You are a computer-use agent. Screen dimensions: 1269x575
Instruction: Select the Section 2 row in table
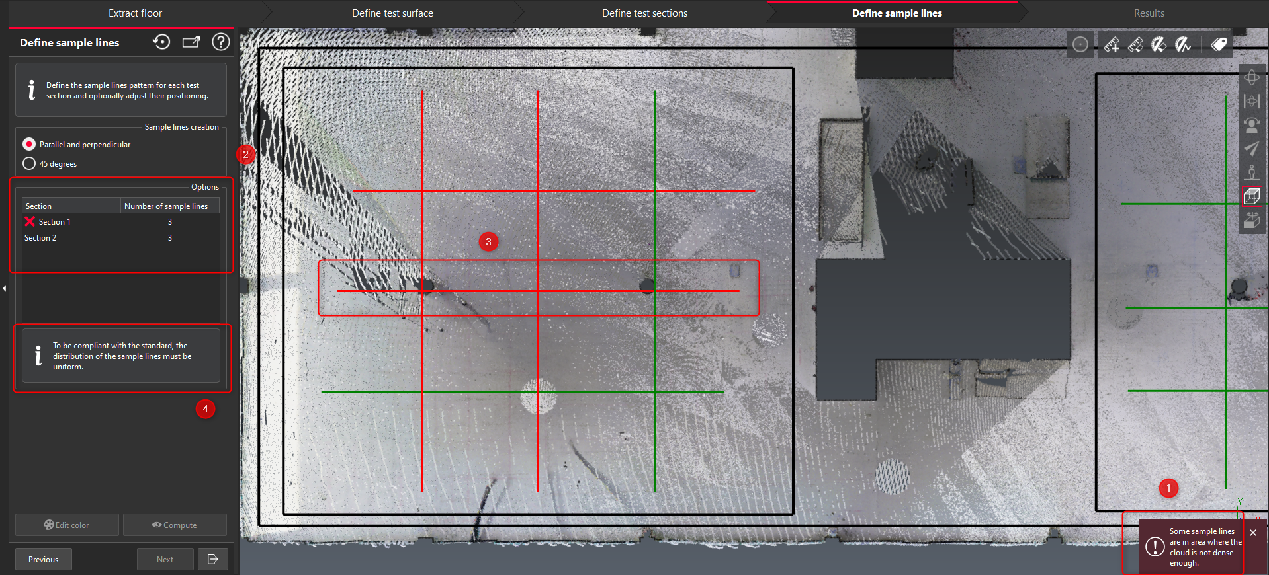click(x=41, y=238)
